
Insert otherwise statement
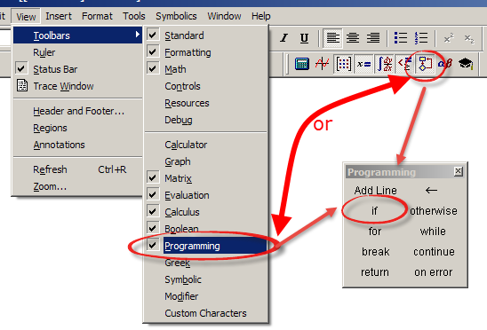coord(434,211)
